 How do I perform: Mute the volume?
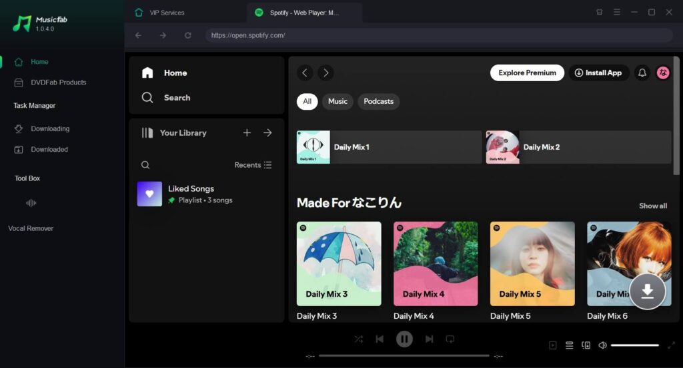pyautogui.click(x=602, y=345)
